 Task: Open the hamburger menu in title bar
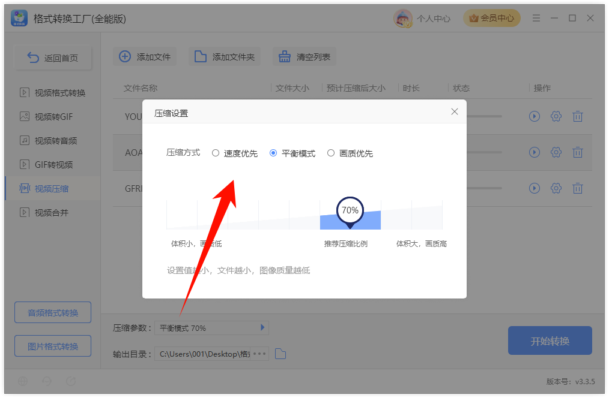536,18
